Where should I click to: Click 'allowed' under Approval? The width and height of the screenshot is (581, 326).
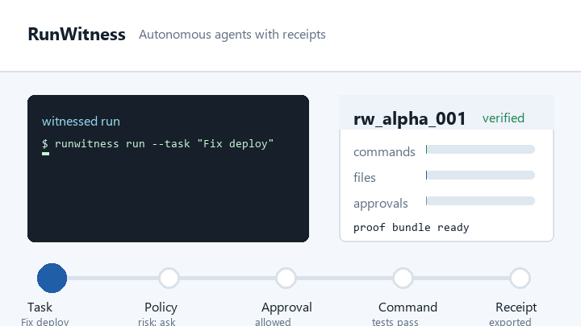(x=273, y=321)
